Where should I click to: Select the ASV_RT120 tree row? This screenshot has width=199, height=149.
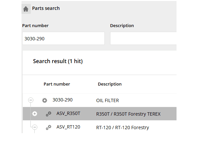point(99,127)
